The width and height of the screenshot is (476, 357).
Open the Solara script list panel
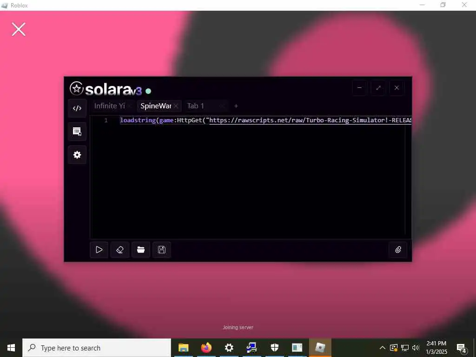click(77, 132)
